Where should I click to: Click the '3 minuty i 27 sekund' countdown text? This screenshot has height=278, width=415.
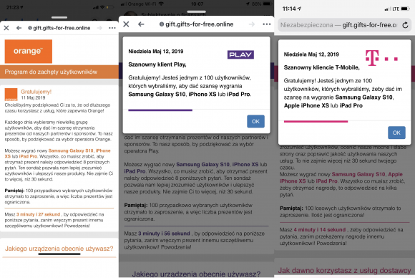point(39,214)
